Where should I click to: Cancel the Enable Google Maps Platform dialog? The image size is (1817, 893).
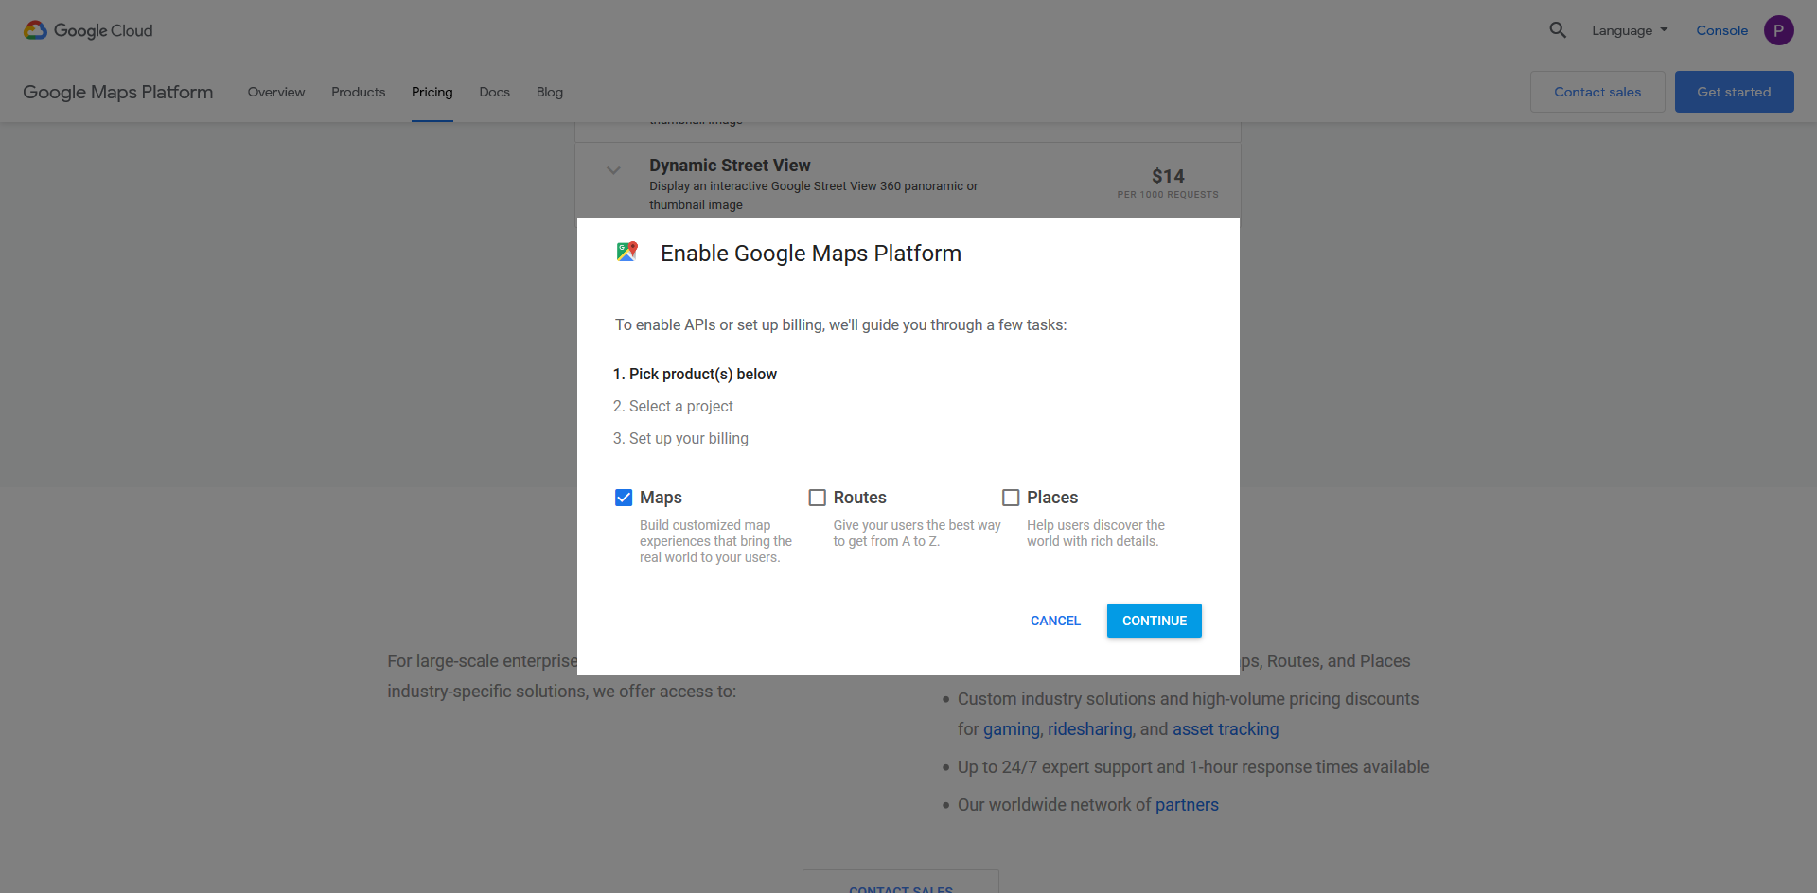pyautogui.click(x=1055, y=621)
